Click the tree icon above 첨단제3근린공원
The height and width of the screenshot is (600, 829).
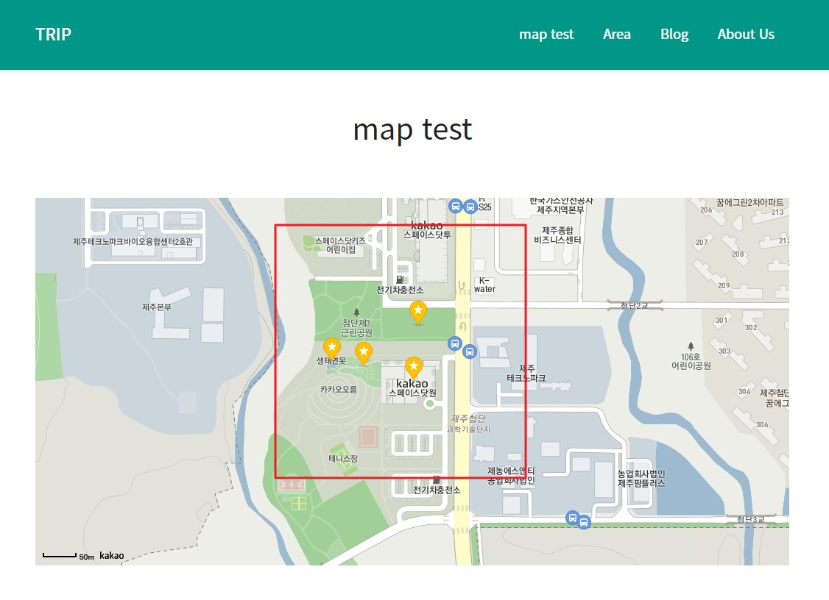[x=356, y=312]
